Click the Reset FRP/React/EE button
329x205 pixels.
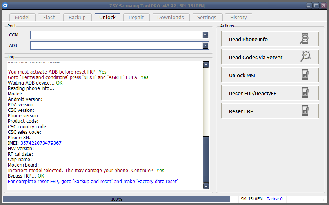270,93
